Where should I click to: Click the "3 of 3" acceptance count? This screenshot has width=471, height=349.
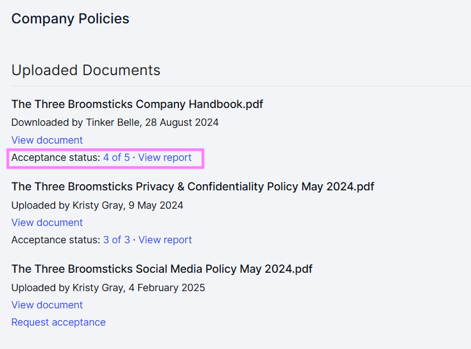click(x=116, y=240)
